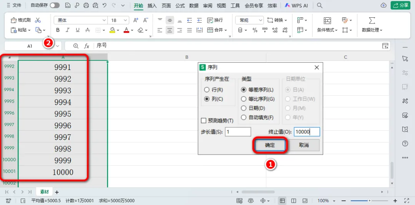The image size is (415, 205).
Task: Click the Save icon in top toolbar
Action: coord(68,5)
